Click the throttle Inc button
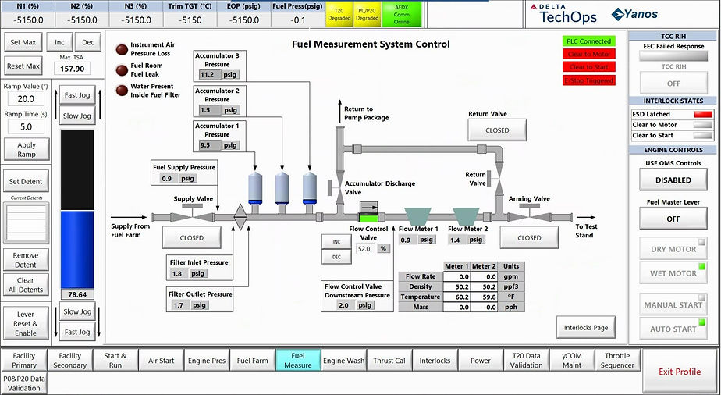This screenshot has height=395, width=721. point(60,42)
